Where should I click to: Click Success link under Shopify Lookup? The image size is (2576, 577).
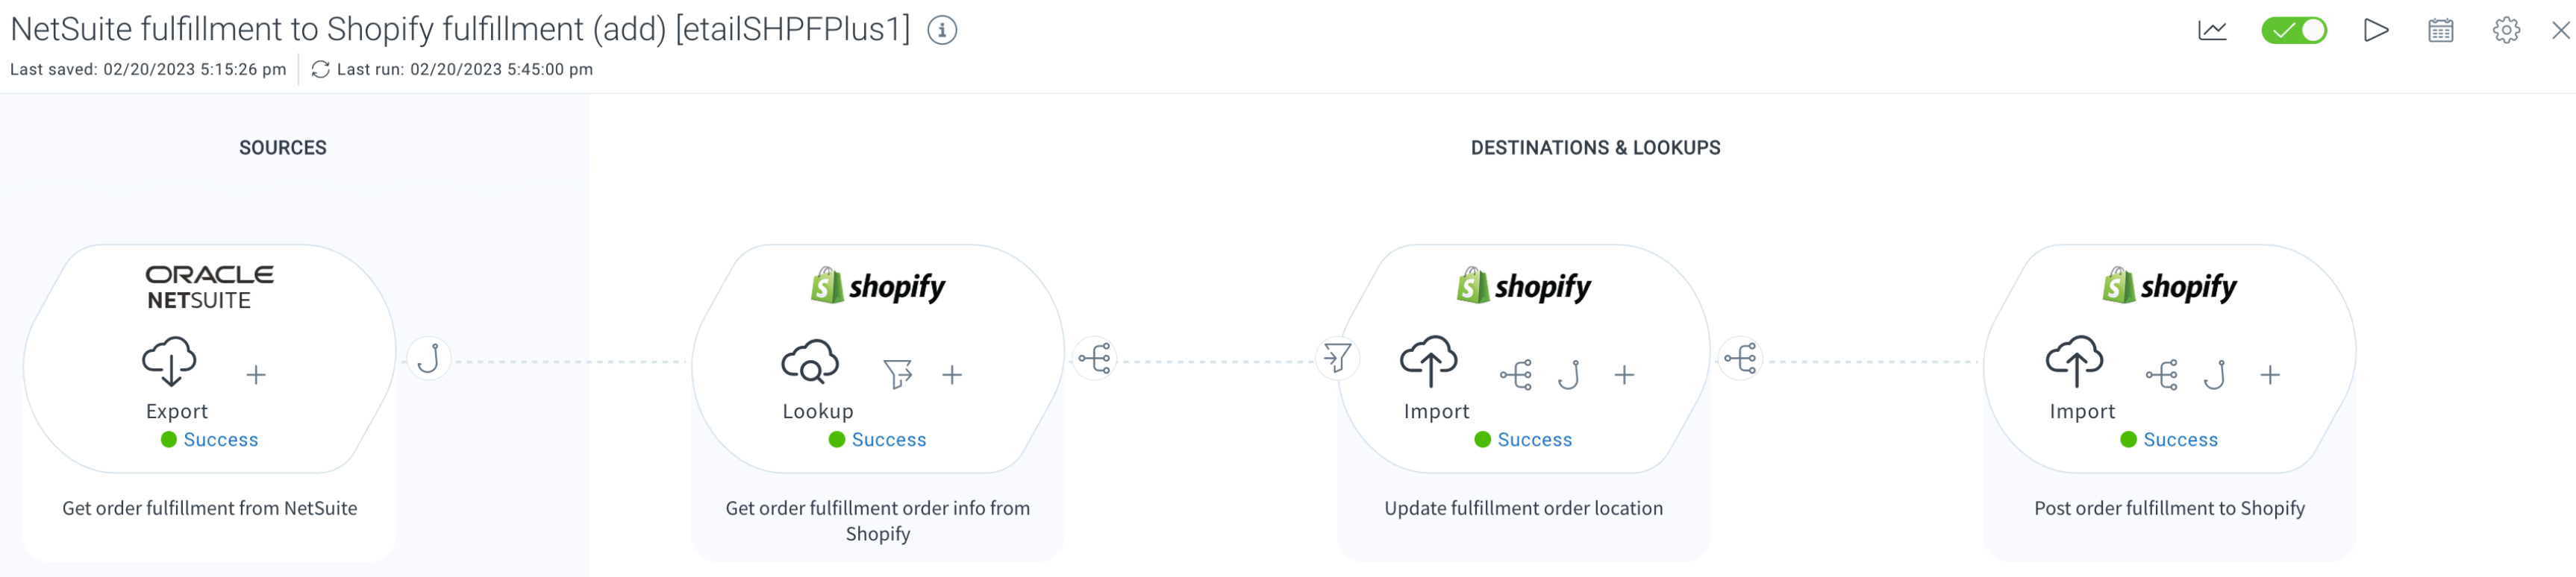coord(888,441)
